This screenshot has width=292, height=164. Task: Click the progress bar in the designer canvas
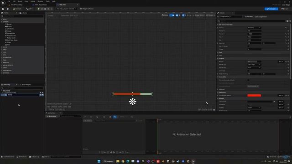point(133,94)
